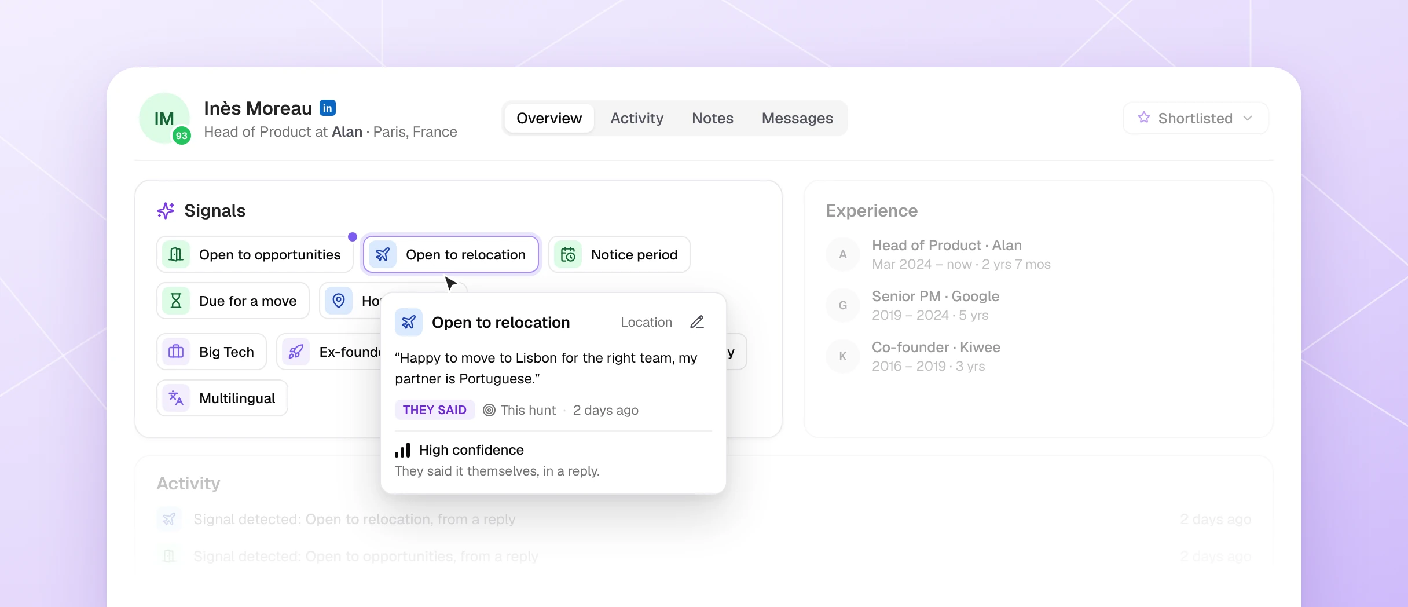
Task: Click the target icon next to This hunt
Action: [x=489, y=410]
